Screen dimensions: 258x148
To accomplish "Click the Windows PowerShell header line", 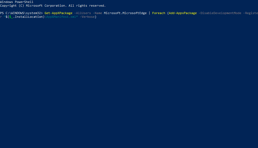I will pyautogui.click(x=17, y=2).
